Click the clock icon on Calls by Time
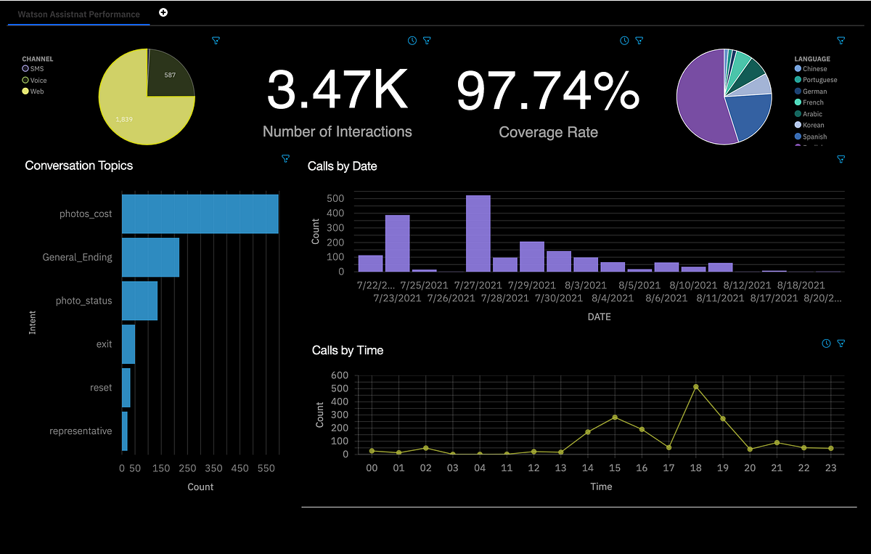 [827, 343]
